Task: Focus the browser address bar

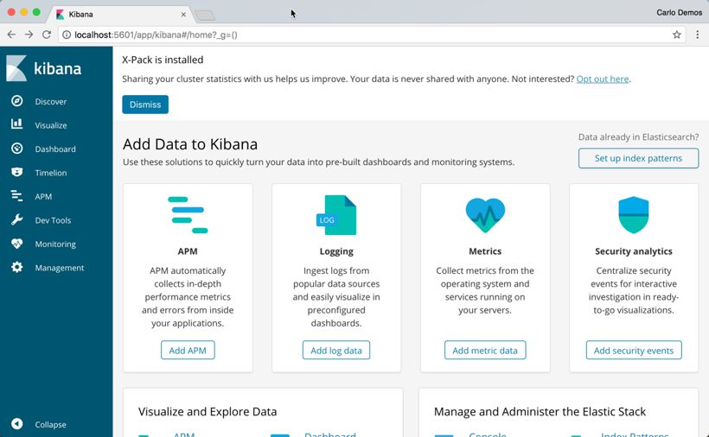Action: (363, 35)
